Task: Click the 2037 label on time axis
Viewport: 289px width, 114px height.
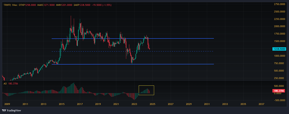Action: [x=261, y=104]
